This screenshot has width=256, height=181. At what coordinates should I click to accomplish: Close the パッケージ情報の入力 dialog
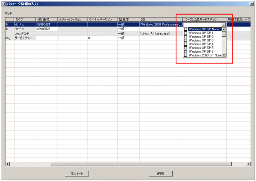[x=252, y=4]
